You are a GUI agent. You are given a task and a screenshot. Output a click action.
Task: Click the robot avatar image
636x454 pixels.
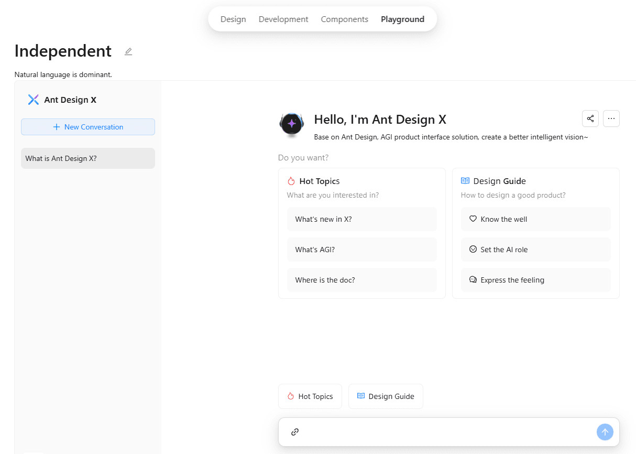[x=291, y=125]
